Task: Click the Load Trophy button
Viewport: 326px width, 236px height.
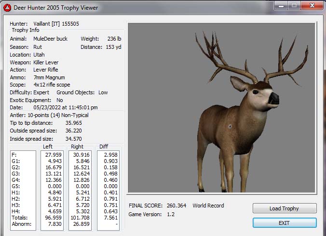Action: pos(285,208)
